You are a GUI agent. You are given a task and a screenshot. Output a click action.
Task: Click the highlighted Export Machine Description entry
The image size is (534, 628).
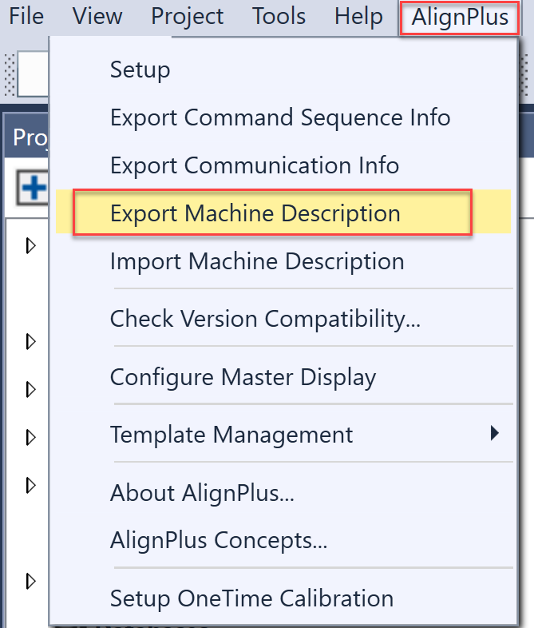coord(255,213)
